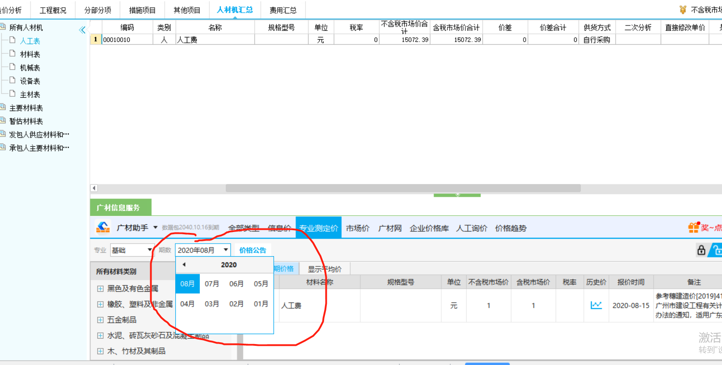Open the 市场价 tab
The height and width of the screenshot is (365, 722).
point(358,228)
